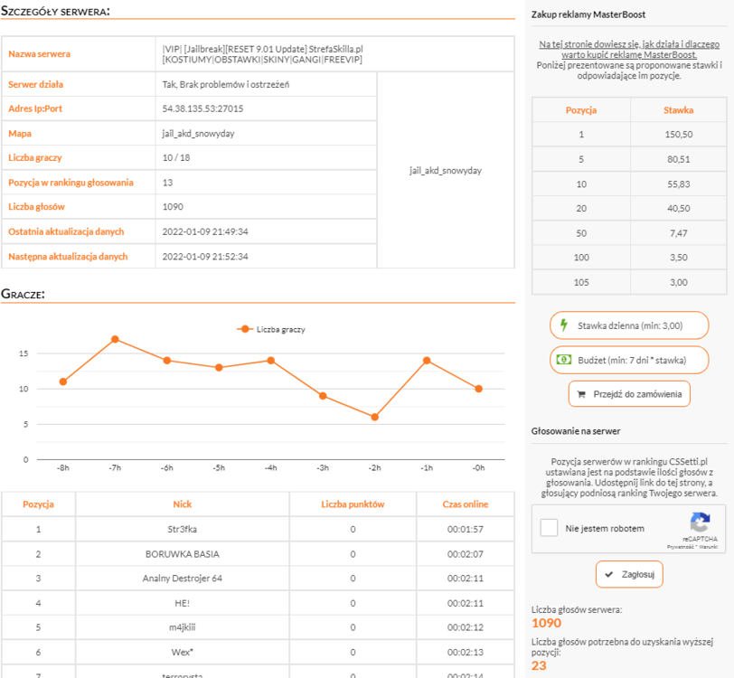Select the chart point at -0h
This screenshot has width=734, height=678.
478,389
